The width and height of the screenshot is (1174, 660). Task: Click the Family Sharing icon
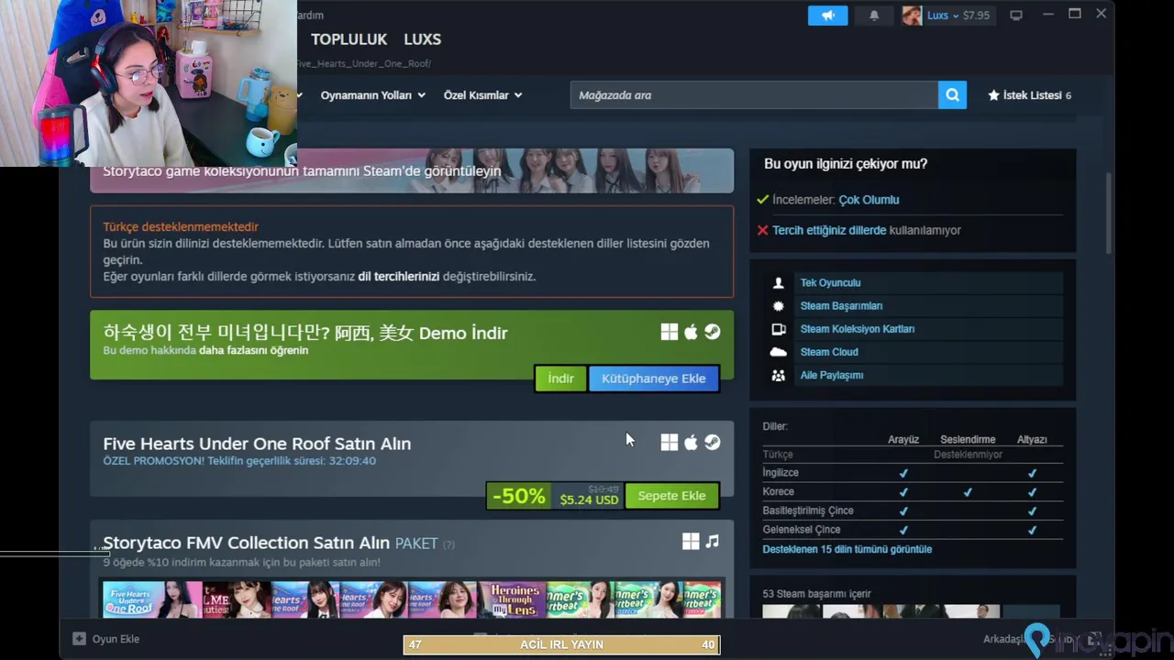tap(779, 375)
